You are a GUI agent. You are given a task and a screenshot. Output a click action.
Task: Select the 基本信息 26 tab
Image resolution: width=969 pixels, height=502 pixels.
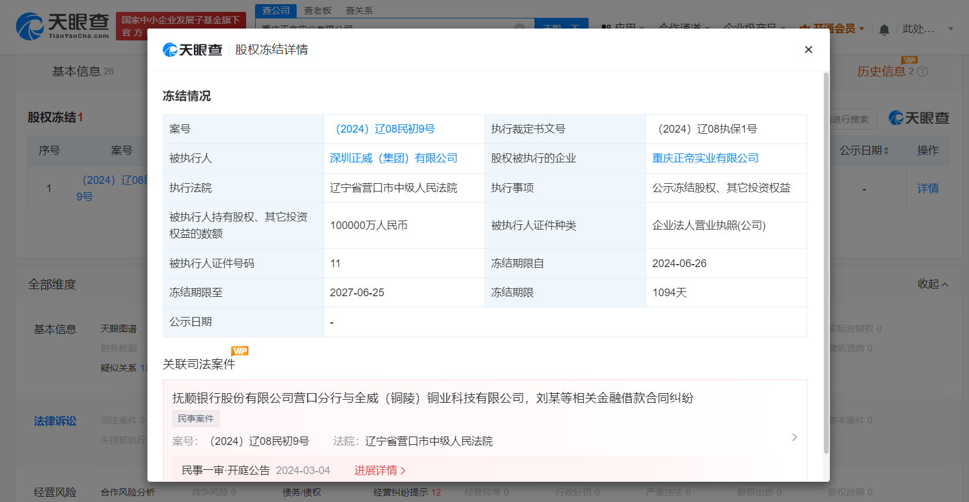tap(83, 71)
